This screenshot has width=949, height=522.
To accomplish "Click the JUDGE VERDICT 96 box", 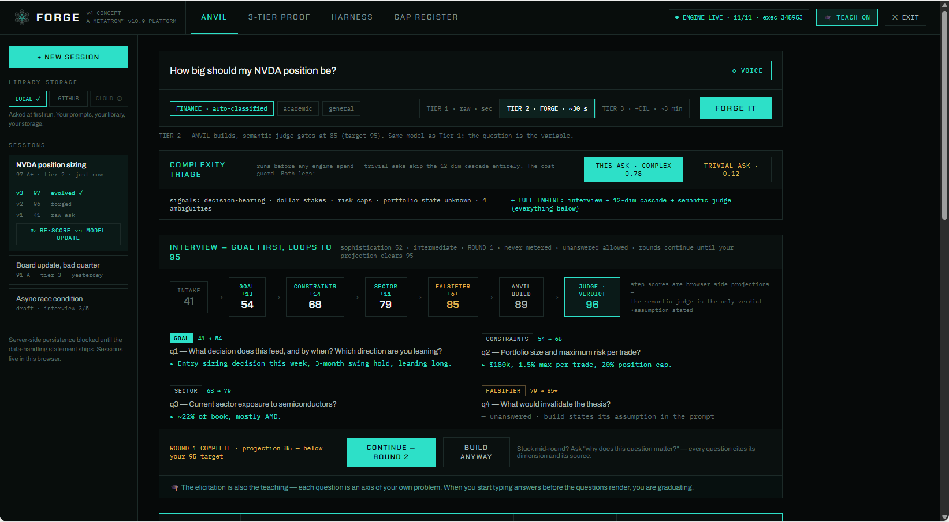I will pos(592,297).
